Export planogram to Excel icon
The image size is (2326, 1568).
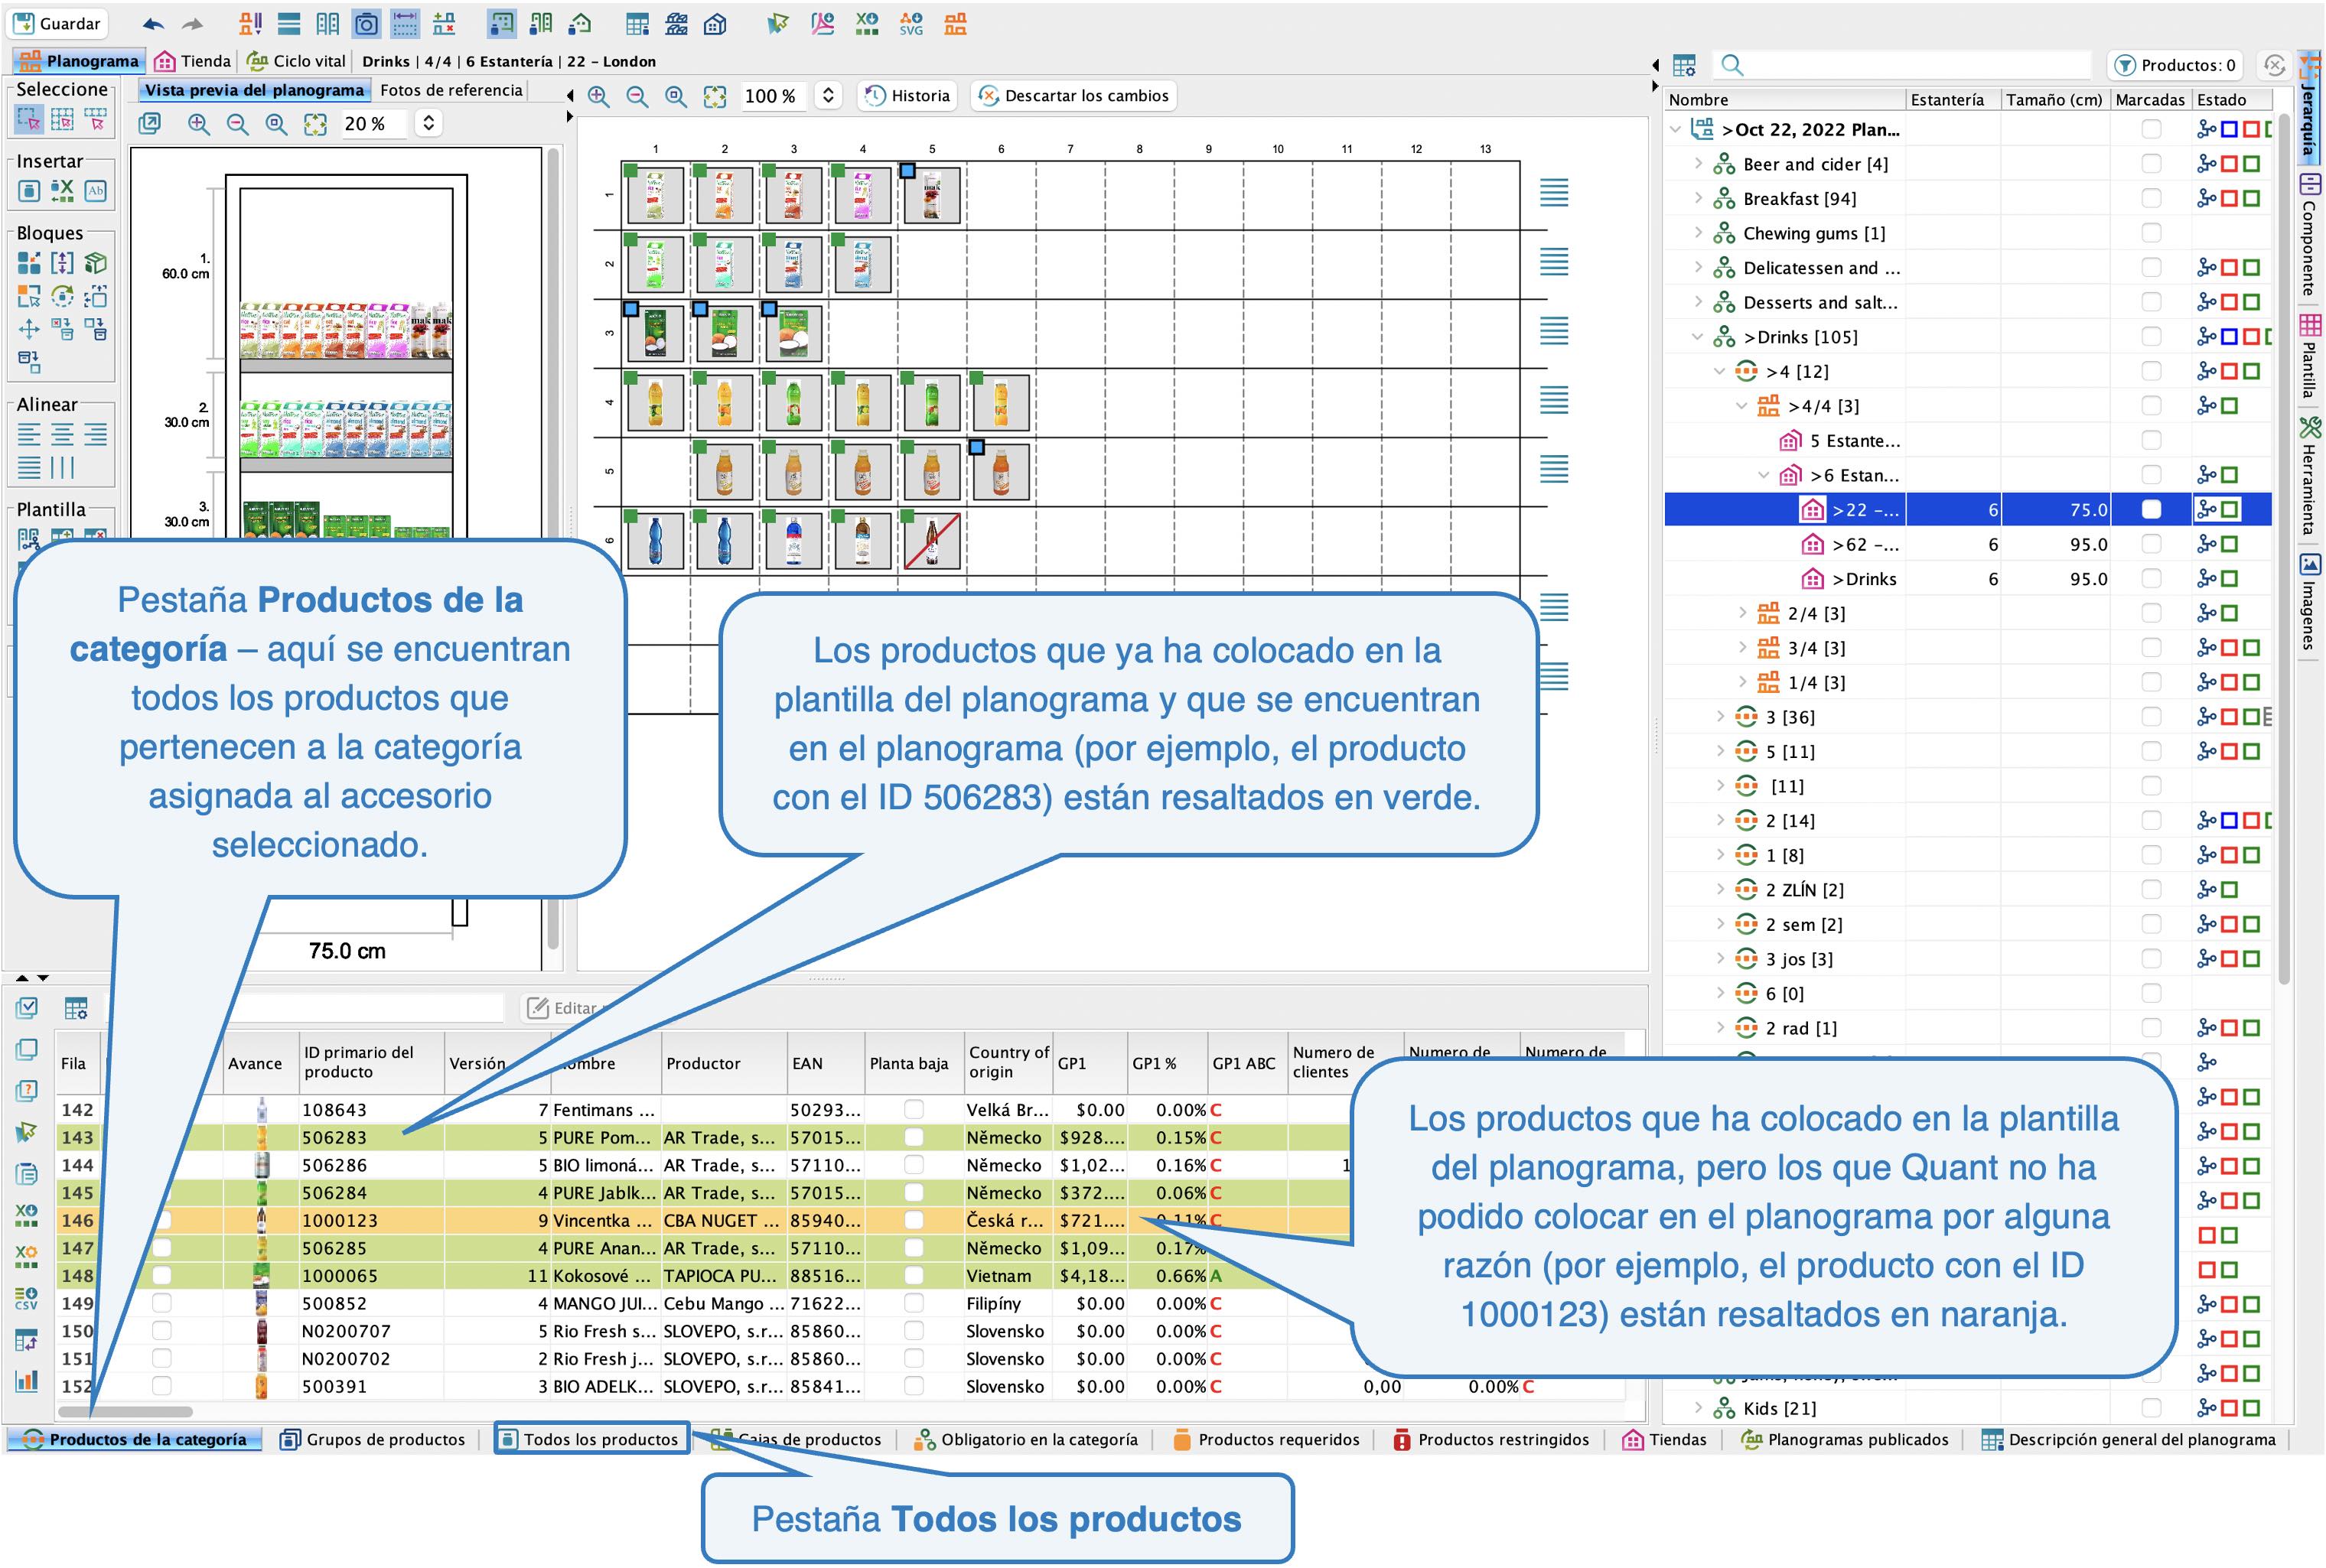coord(868,23)
